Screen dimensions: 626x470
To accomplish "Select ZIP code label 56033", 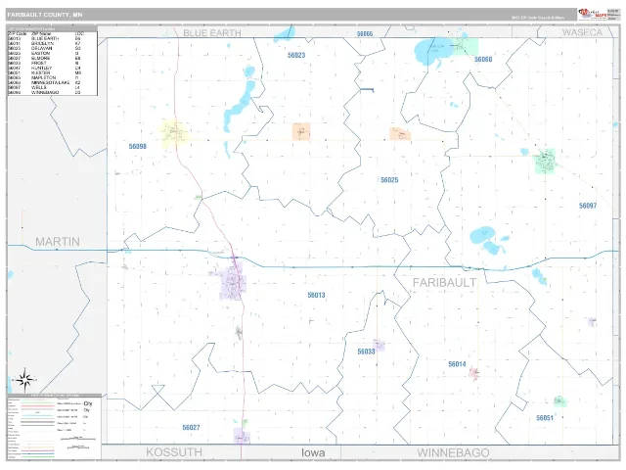I will coord(366,352).
